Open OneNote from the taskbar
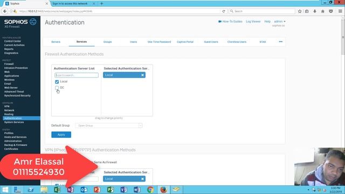The image size is (345, 194). [x=71, y=190]
